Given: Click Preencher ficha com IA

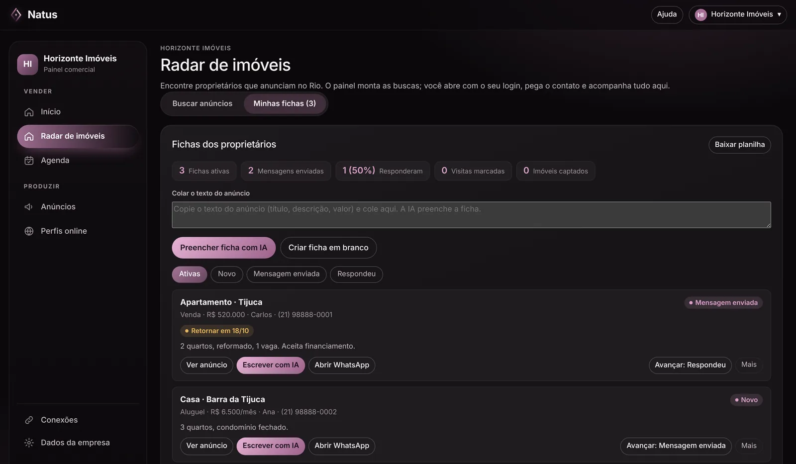Looking at the screenshot, I should 224,248.
